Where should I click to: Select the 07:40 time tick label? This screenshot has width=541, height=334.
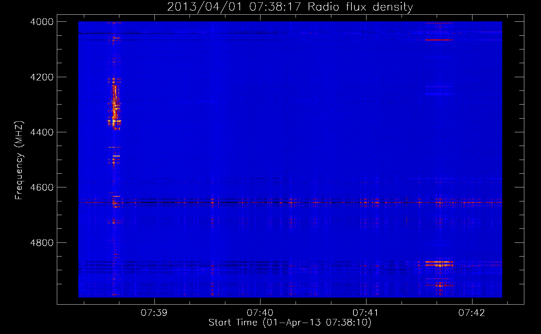pos(260,313)
